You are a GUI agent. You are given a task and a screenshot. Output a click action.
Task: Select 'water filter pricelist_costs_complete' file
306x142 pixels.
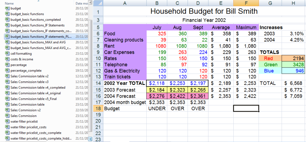[36, 133]
